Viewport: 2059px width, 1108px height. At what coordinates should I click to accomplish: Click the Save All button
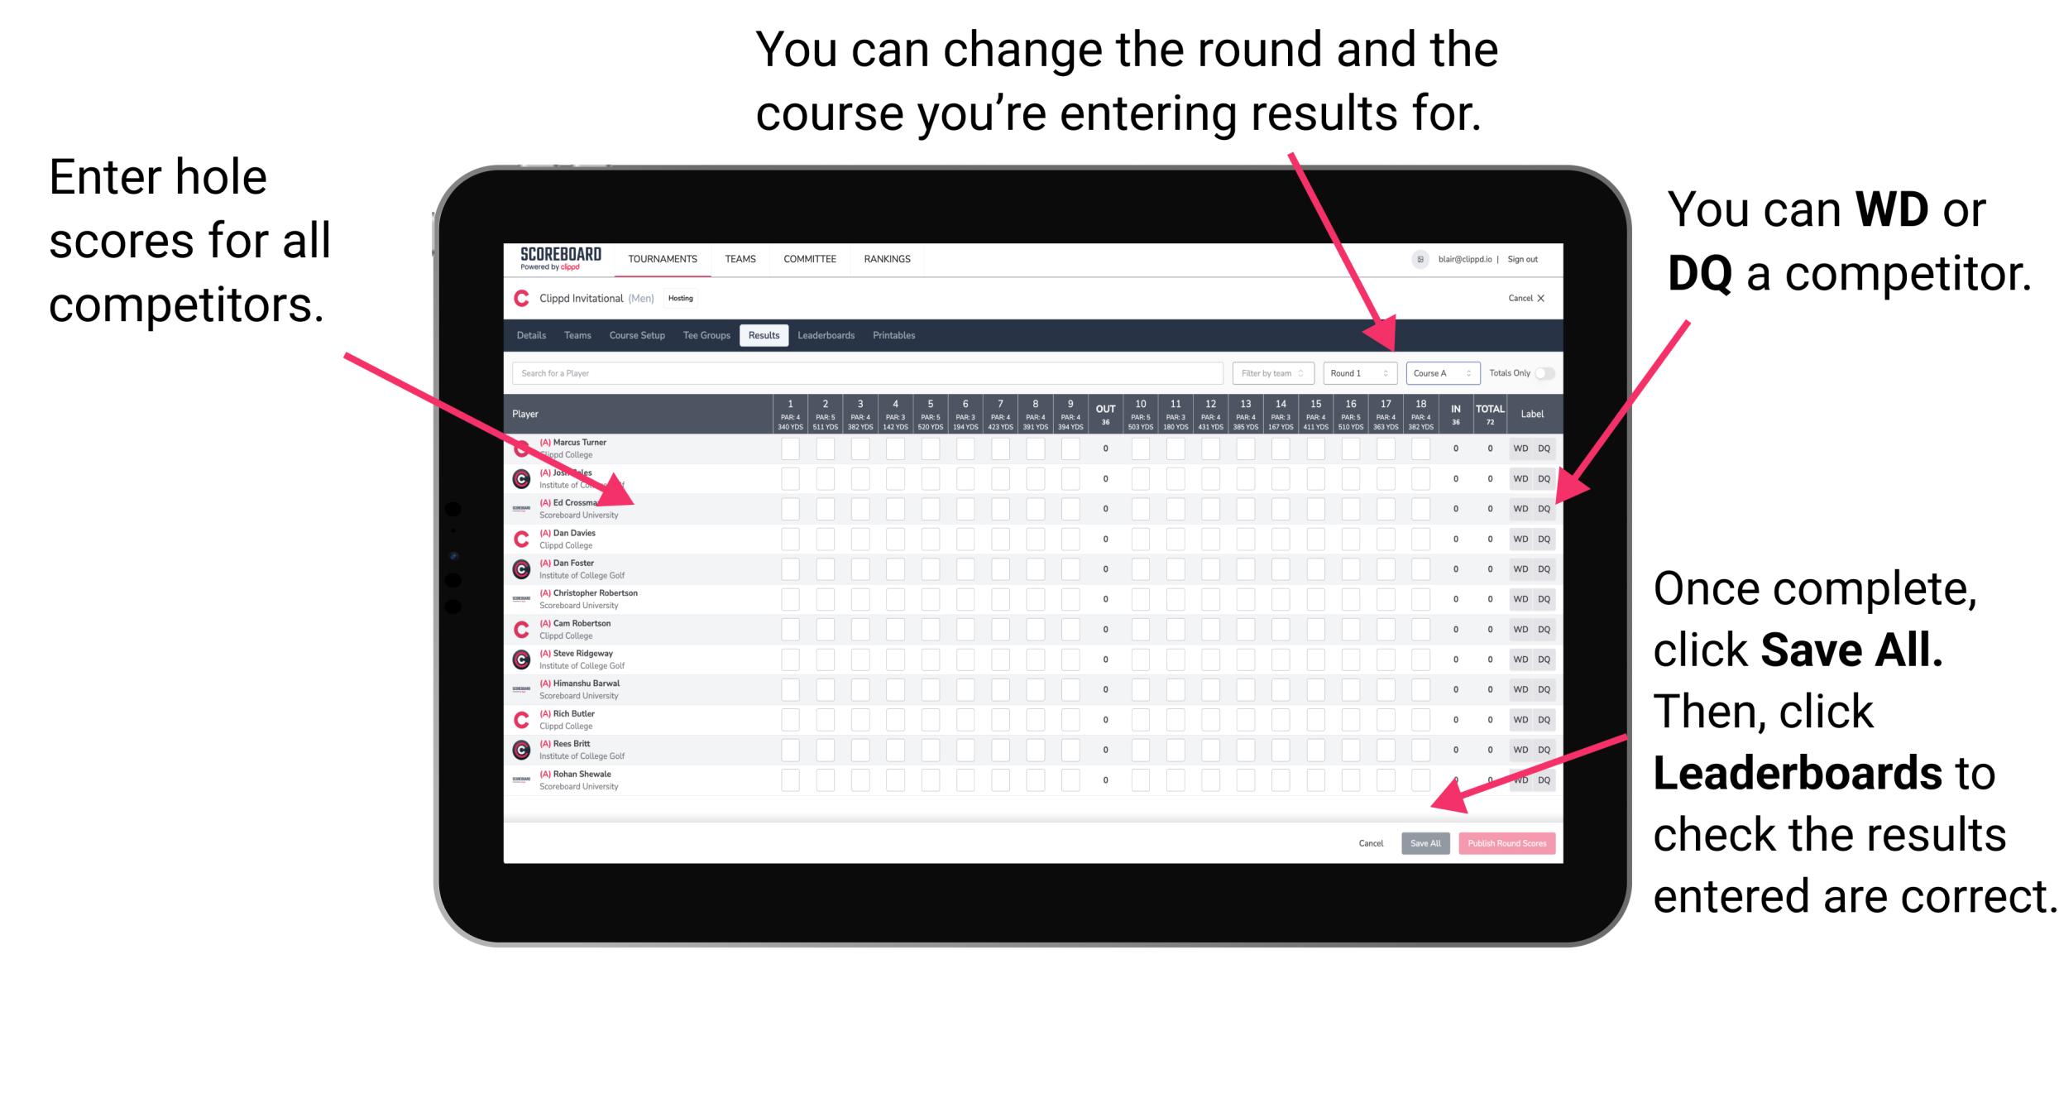tap(1425, 842)
